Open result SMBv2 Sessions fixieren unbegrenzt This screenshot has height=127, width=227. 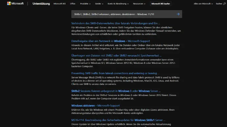tap(116, 91)
